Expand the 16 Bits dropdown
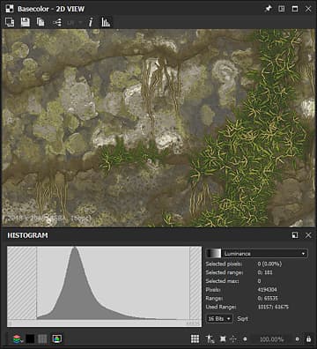The height and width of the screenshot is (349, 317). (x=219, y=319)
